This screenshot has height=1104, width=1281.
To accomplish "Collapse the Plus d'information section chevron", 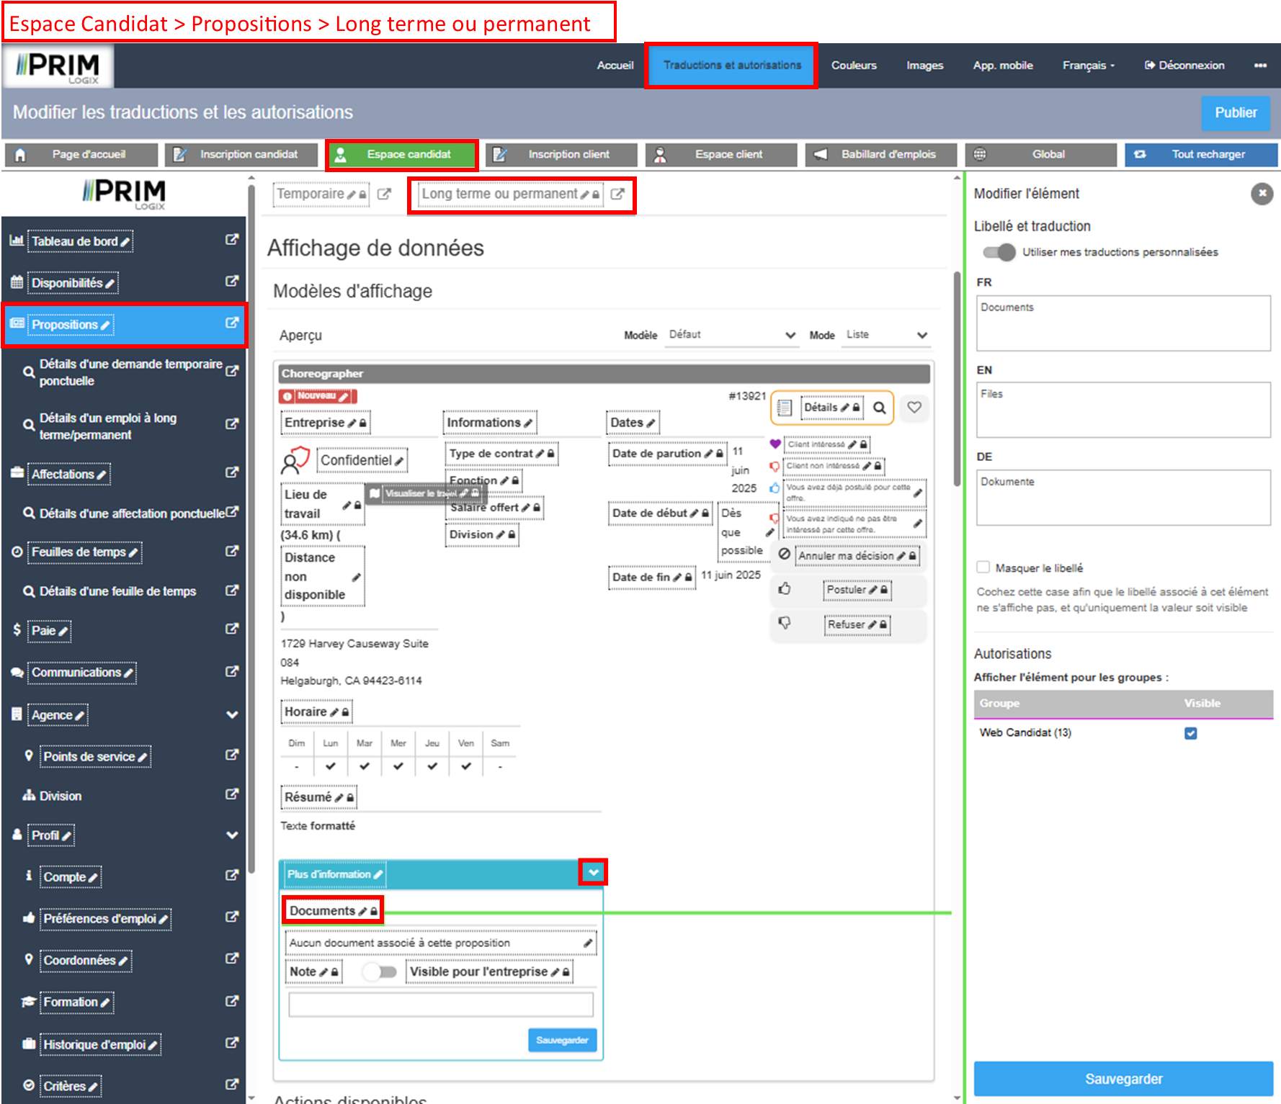I will 593,872.
